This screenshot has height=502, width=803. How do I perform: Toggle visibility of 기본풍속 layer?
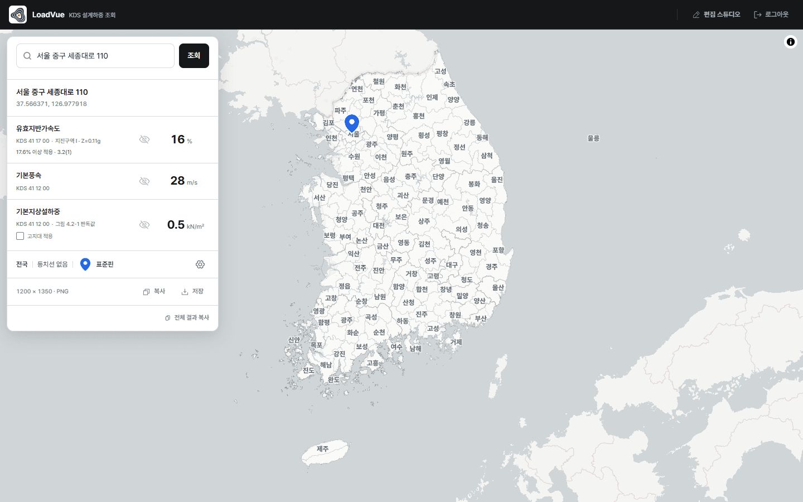coord(144,181)
